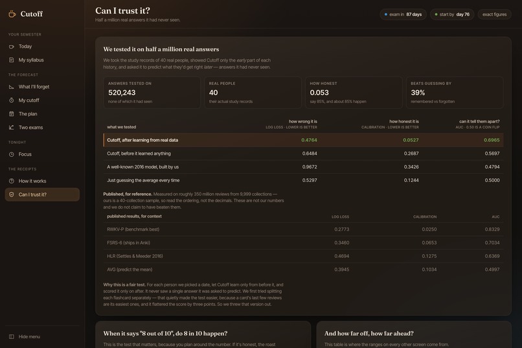522x348 pixels.
Task: Click the Real people 40 card
Action: pyautogui.click(x=253, y=93)
